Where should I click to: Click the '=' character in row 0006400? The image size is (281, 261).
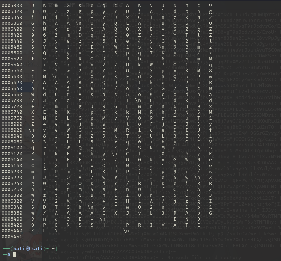pos(92,219)
